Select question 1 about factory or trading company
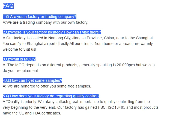 [x=40, y=17]
